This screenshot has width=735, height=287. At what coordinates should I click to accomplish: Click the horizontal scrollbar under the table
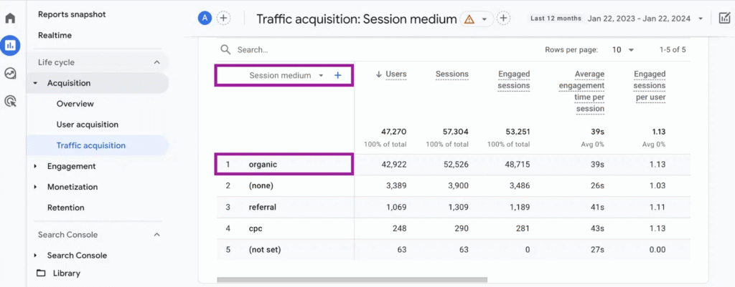352,280
